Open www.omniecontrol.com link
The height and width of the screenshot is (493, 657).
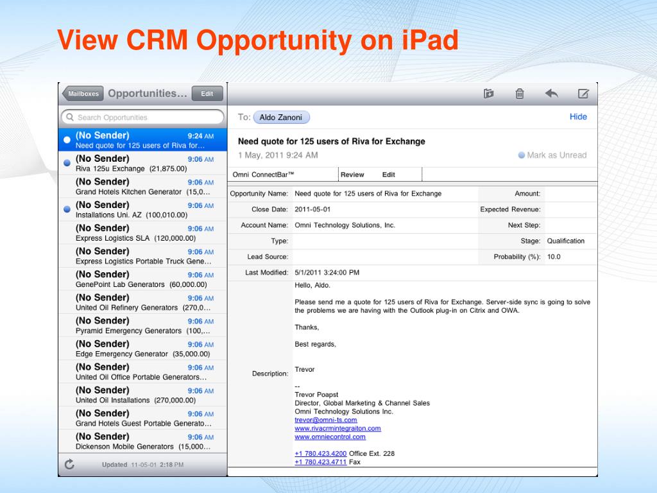tap(330, 437)
